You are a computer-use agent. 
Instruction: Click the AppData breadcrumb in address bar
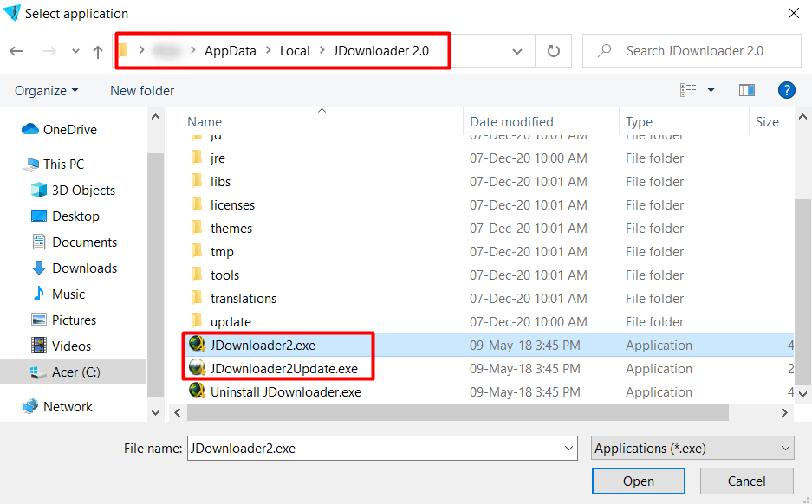click(x=230, y=51)
